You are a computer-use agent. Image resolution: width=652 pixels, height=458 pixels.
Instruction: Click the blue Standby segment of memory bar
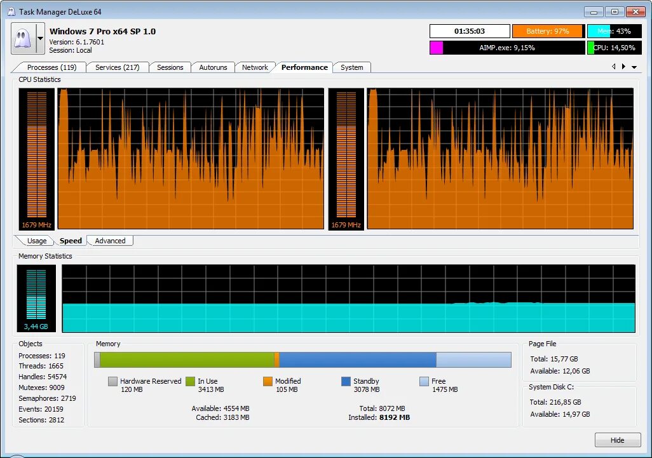pyautogui.click(x=358, y=360)
